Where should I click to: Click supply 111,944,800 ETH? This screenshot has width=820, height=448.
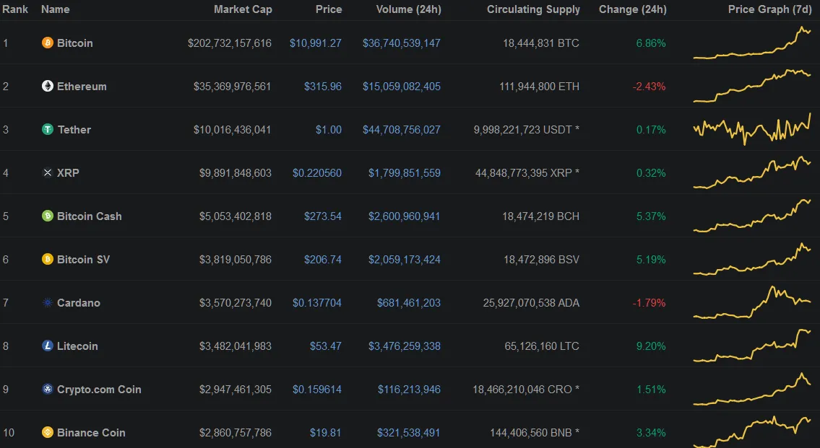coord(539,87)
